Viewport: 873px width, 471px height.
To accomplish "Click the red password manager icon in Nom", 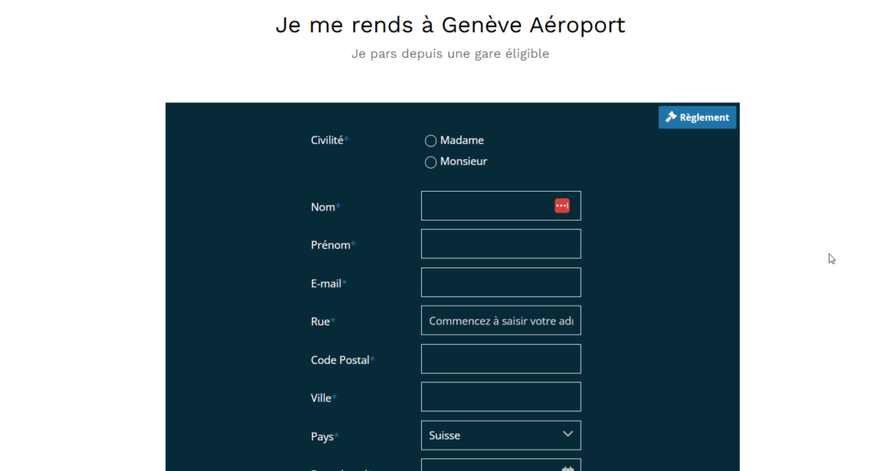I will tap(562, 206).
